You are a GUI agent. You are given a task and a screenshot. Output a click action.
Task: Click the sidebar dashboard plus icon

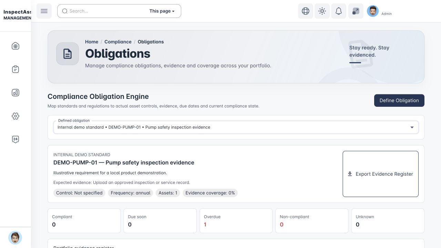16,46
